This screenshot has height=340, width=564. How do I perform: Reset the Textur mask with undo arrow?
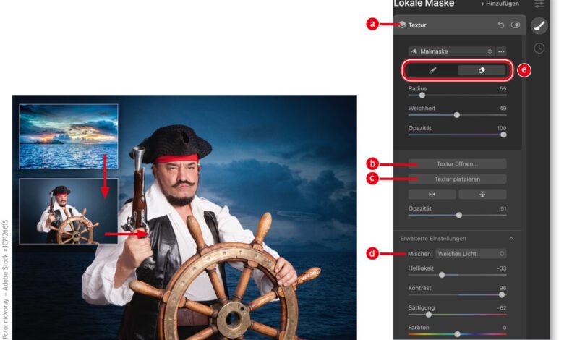pos(500,25)
